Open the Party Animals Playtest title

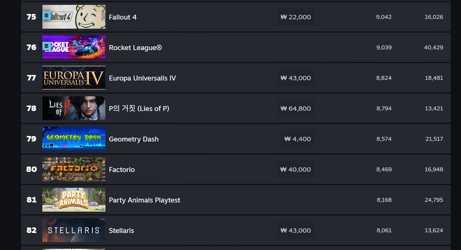click(x=144, y=200)
